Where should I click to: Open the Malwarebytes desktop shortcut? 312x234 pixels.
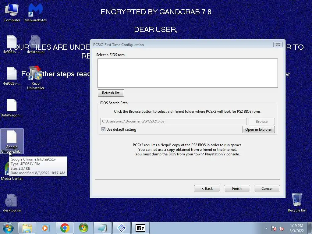click(35, 12)
